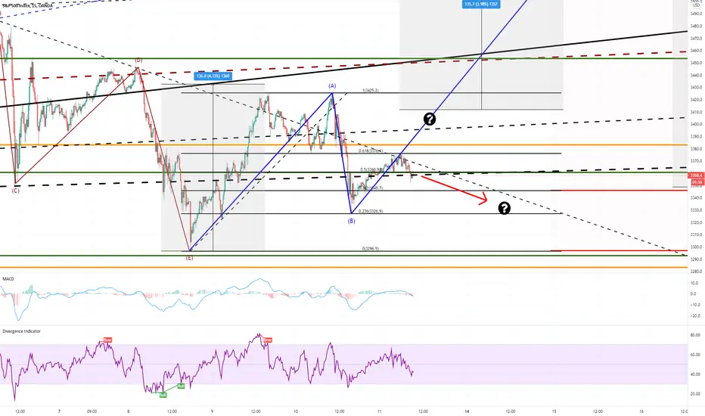The width and height of the screenshot is (705, 416).
Task: Select the blue (B) wave label
Action: (x=352, y=221)
